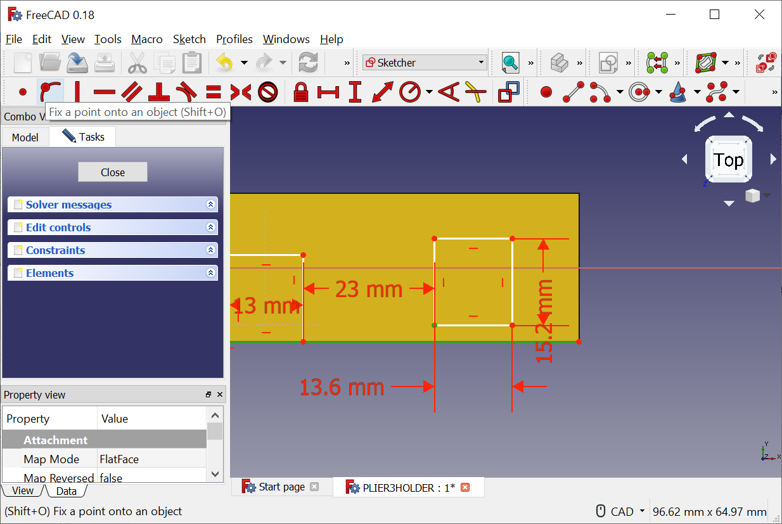Viewport: 782px width, 524px height.
Task: Select the create line tool
Action: point(574,93)
